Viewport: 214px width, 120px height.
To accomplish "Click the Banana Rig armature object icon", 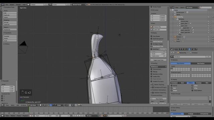I will [175, 17].
